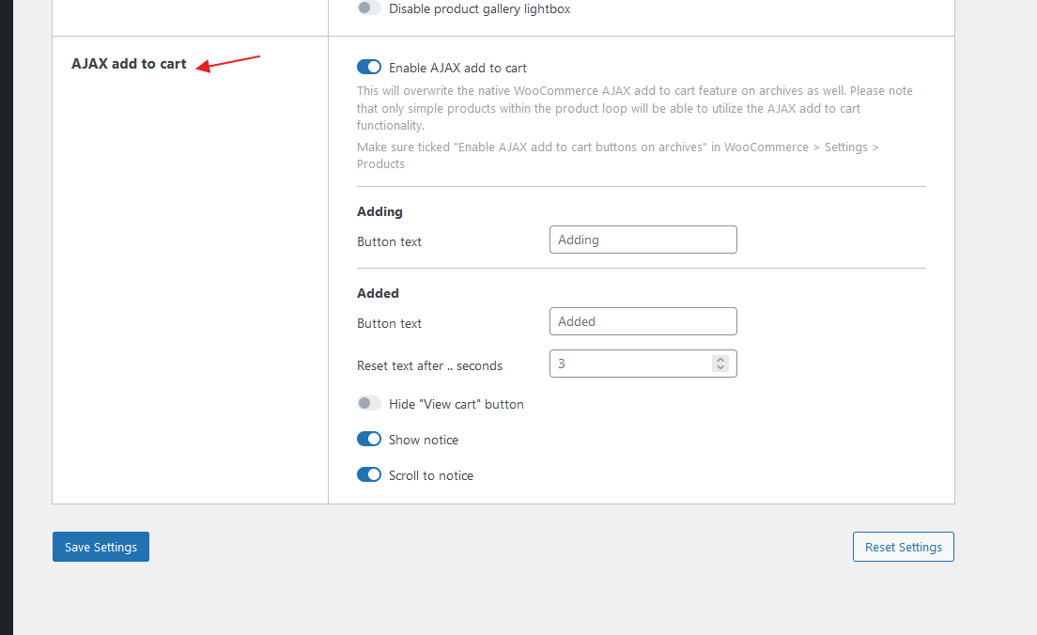Select the AJAX add to cart section heading

tap(129, 64)
